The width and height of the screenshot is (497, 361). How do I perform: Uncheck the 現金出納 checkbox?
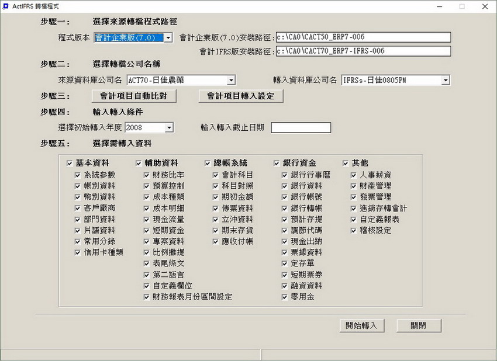(x=284, y=242)
